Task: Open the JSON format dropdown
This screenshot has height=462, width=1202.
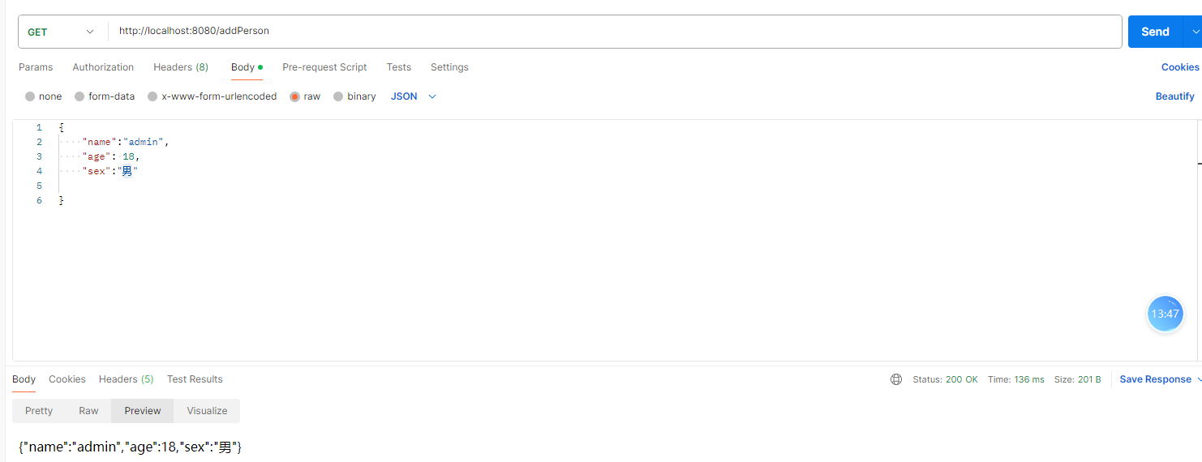Action: tap(414, 96)
